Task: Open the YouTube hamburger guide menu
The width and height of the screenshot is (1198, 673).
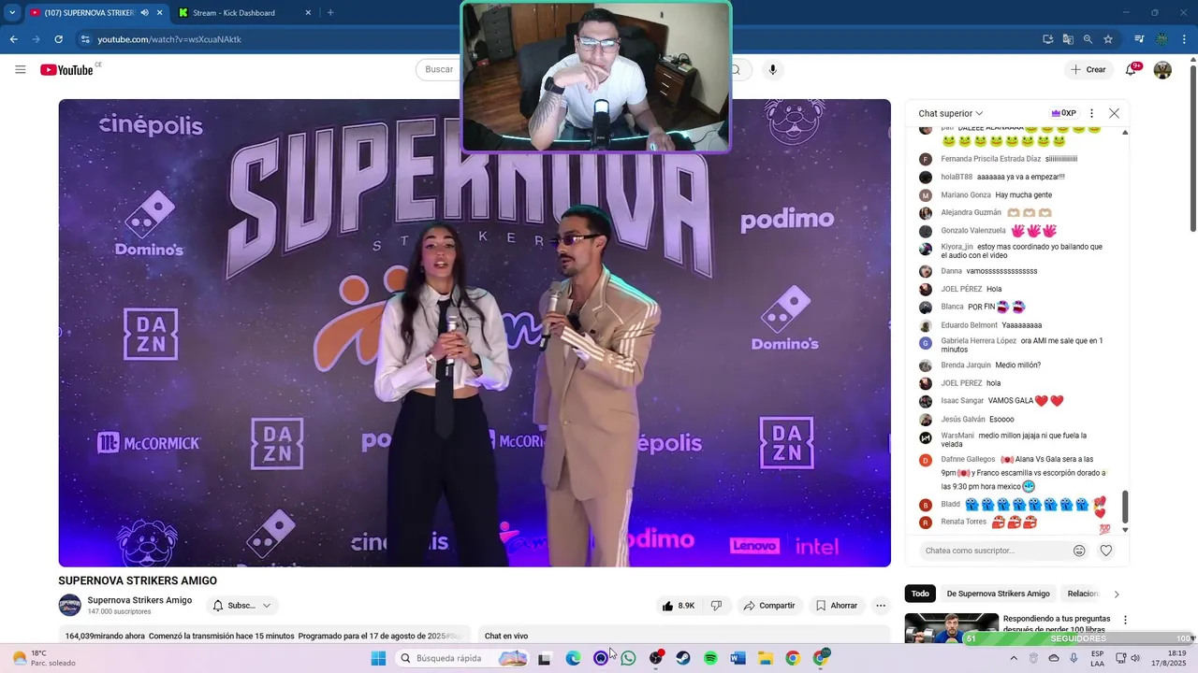Action: point(20,69)
